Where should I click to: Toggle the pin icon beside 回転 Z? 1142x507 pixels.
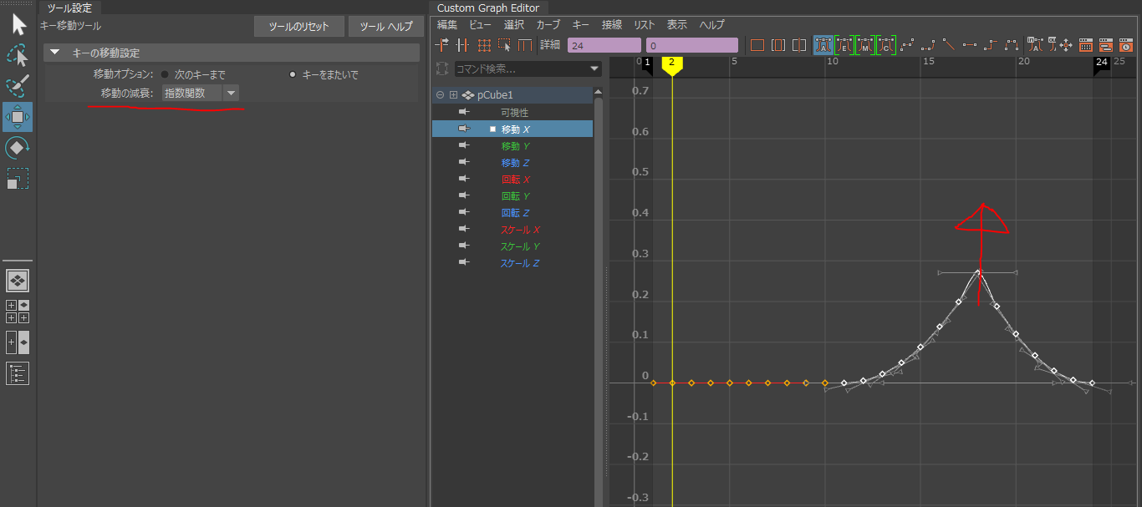click(x=464, y=212)
